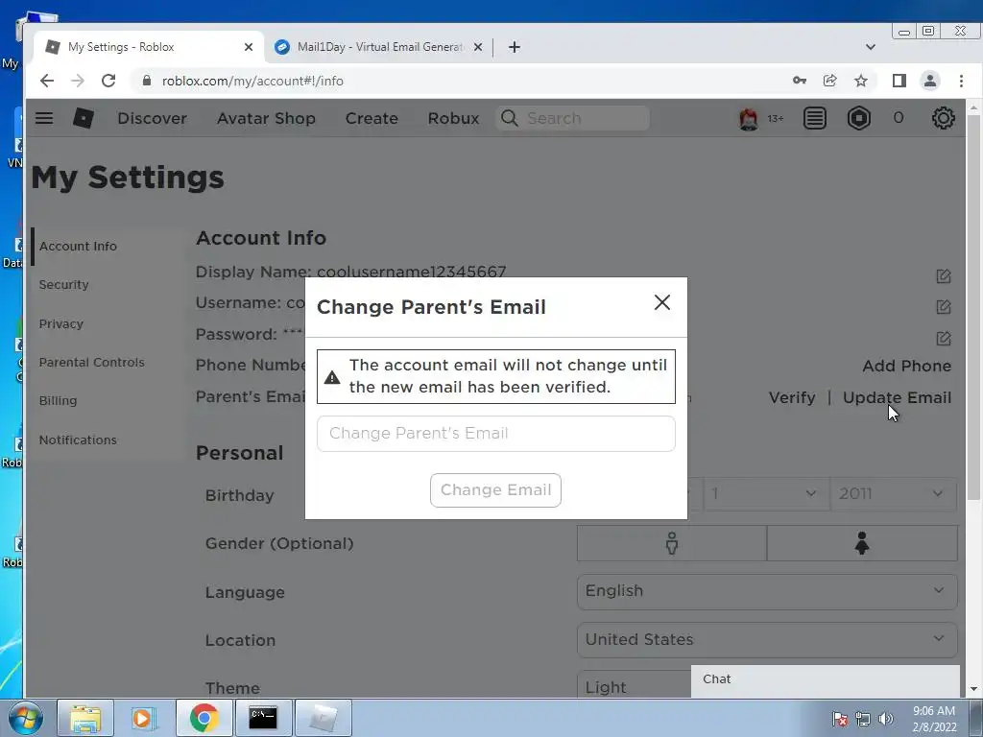Select Privacy in settings sidebar

pos(61,324)
